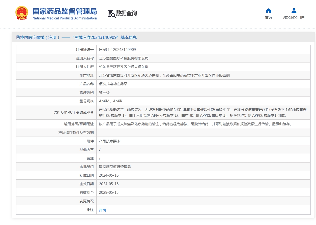Open the 政务服务门户 link
This screenshot has width=316, height=225.
pyautogui.click(x=294, y=17)
